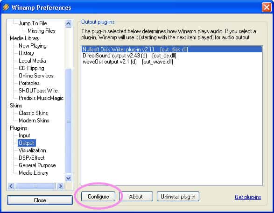274x213 pixels.
Task: Click the Close button below the tree
Action: click(x=40, y=200)
